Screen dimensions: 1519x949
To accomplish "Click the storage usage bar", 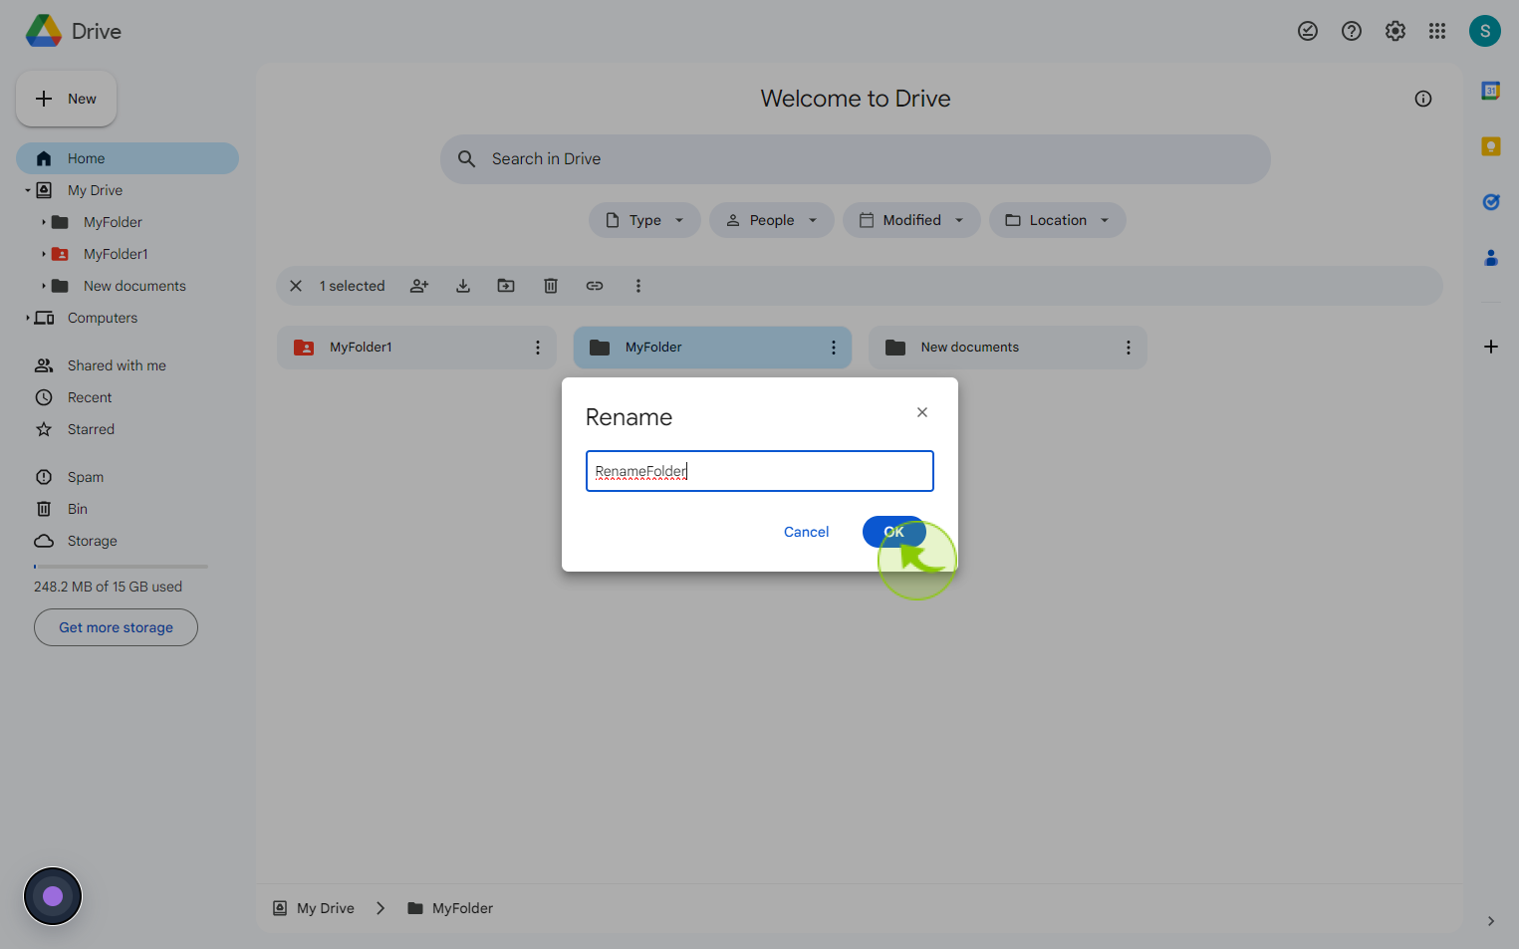I will point(121,567).
